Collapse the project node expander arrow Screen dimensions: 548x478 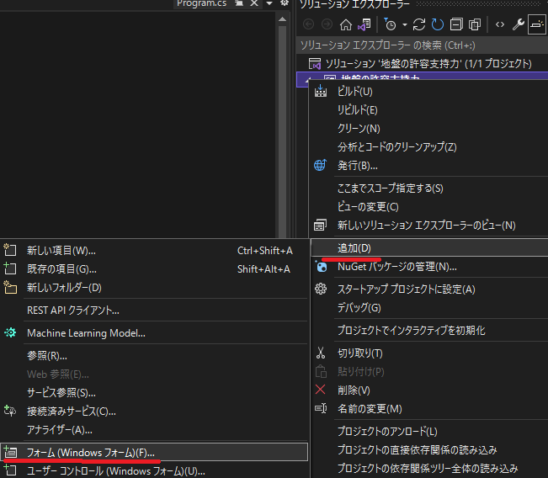[x=304, y=78]
